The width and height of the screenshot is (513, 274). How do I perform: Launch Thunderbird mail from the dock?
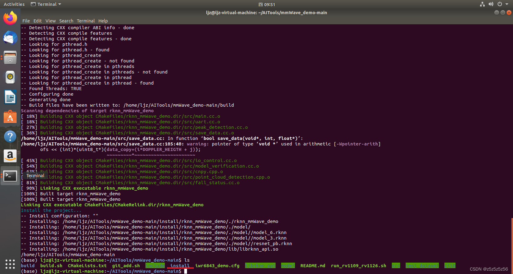point(10,38)
